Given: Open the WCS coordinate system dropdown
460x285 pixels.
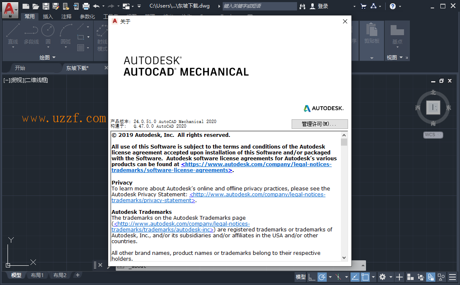Looking at the screenshot, I should (x=433, y=135).
